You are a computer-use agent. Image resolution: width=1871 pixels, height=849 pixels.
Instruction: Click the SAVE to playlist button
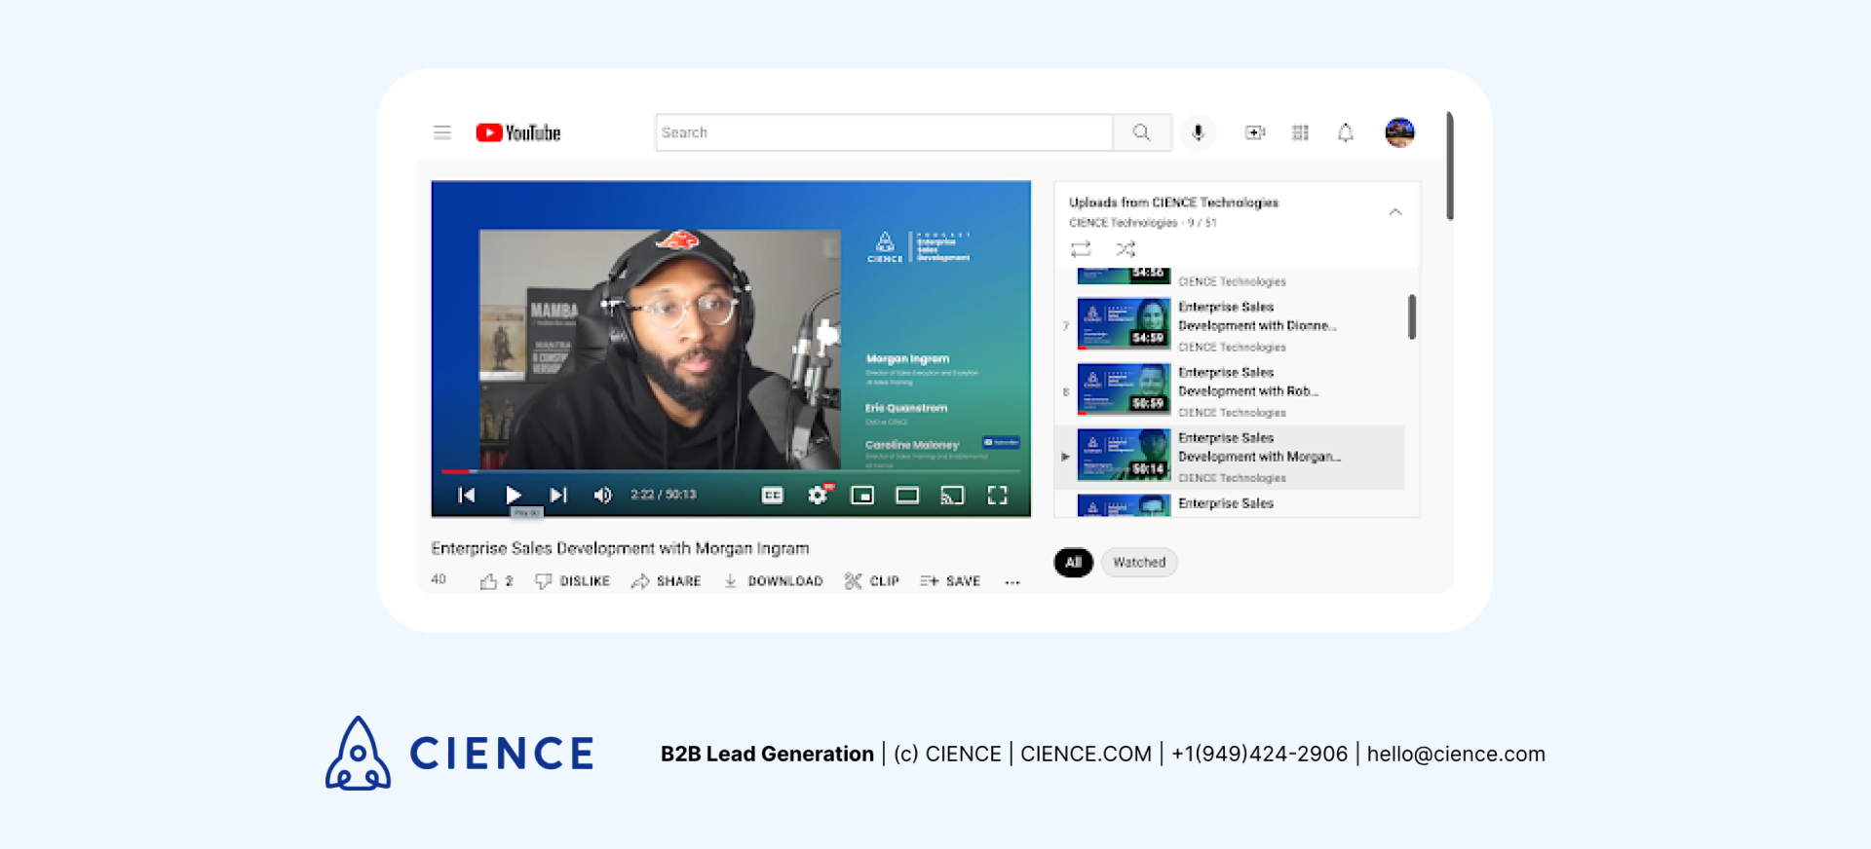(x=950, y=581)
